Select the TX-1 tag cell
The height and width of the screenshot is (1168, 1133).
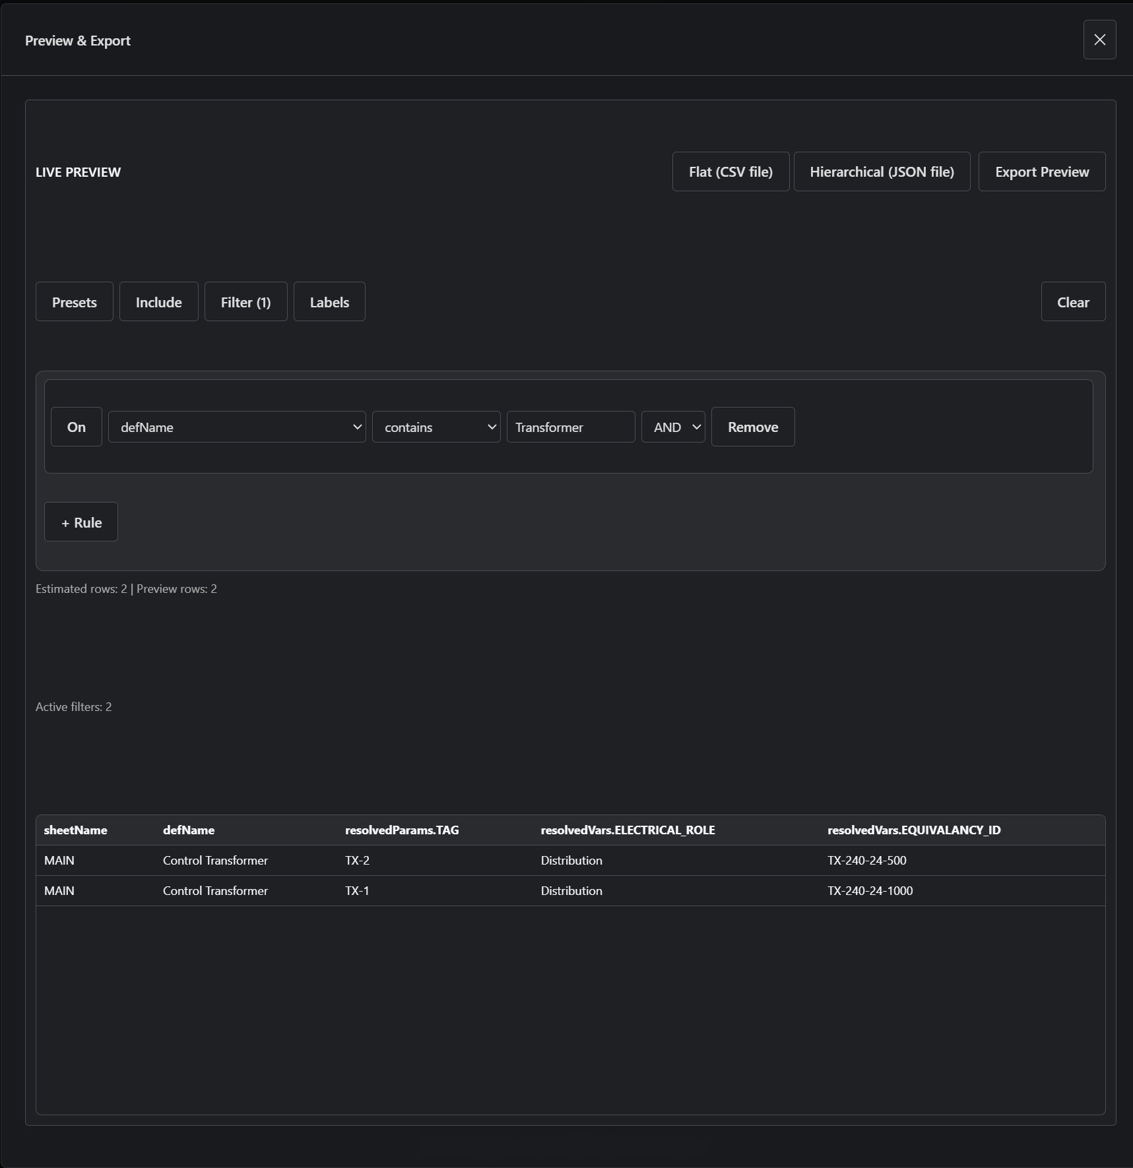(357, 891)
